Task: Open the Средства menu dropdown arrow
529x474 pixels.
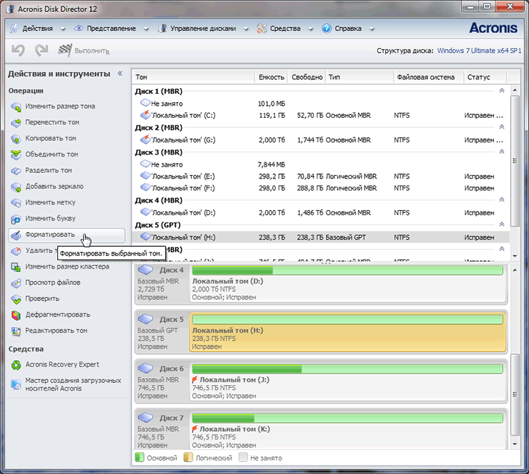Action: click(310, 29)
